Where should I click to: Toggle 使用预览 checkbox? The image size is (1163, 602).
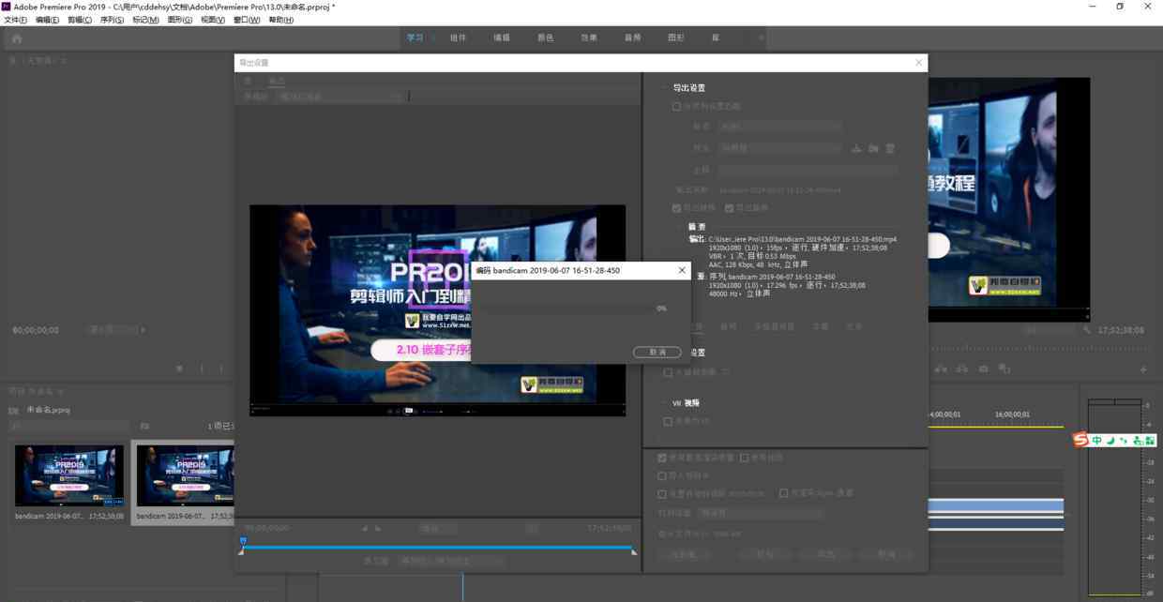point(744,458)
